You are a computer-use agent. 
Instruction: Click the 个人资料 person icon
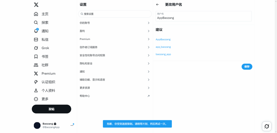pos(36,91)
